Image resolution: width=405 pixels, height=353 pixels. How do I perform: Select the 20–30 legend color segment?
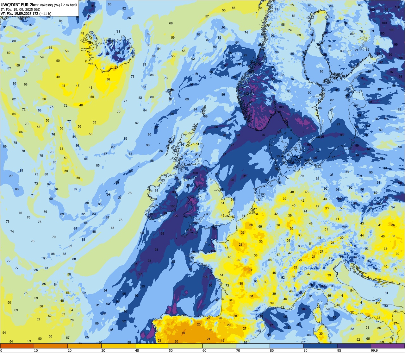84,346
